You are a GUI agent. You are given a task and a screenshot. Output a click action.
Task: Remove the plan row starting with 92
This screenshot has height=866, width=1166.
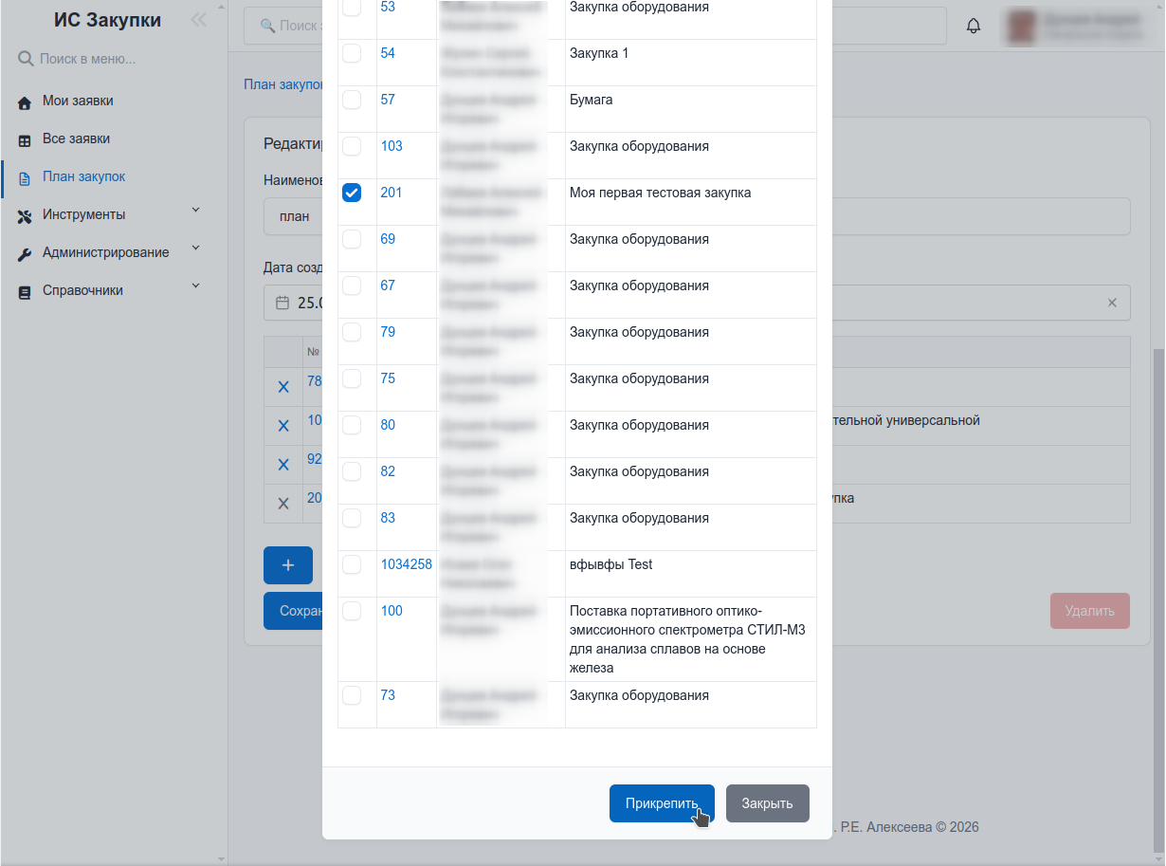[282, 465]
